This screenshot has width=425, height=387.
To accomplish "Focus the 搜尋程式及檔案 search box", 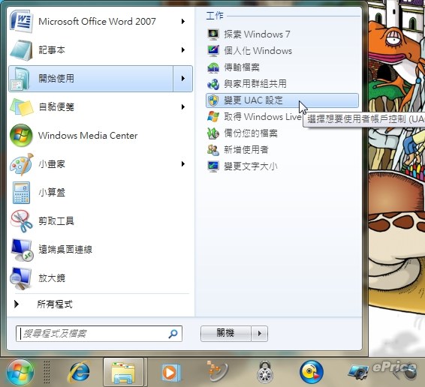I will 99,334.
